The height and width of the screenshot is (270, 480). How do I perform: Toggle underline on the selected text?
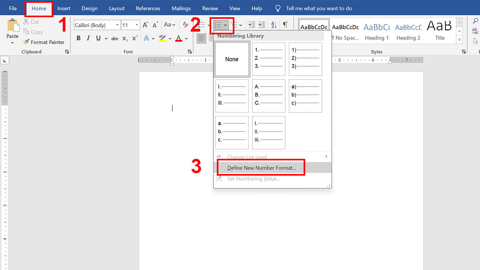coord(98,38)
